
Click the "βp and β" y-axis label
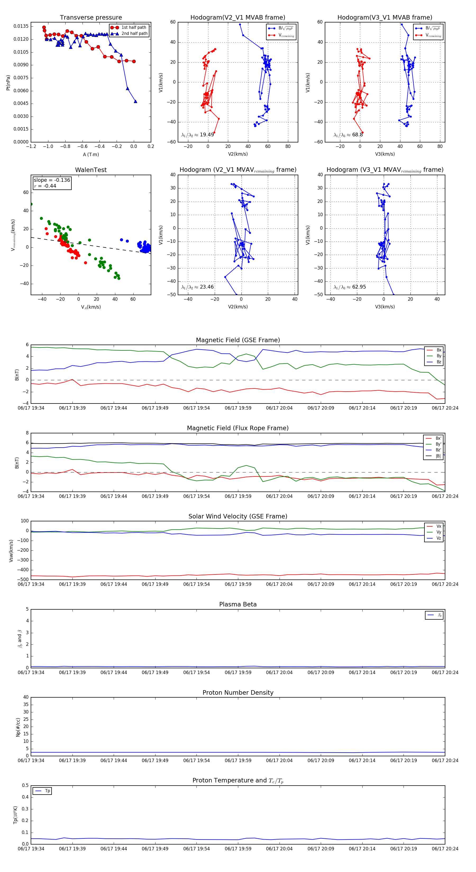click(x=20, y=639)
